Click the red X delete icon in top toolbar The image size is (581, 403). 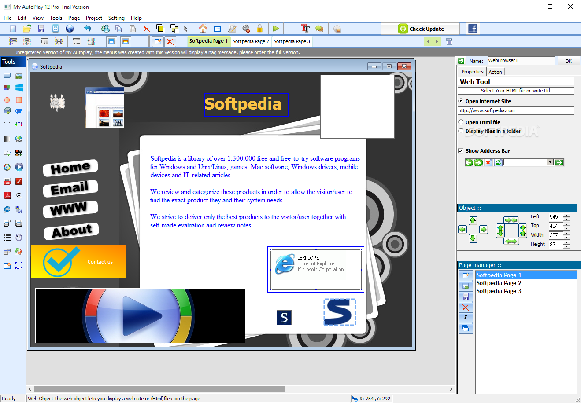(146, 29)
